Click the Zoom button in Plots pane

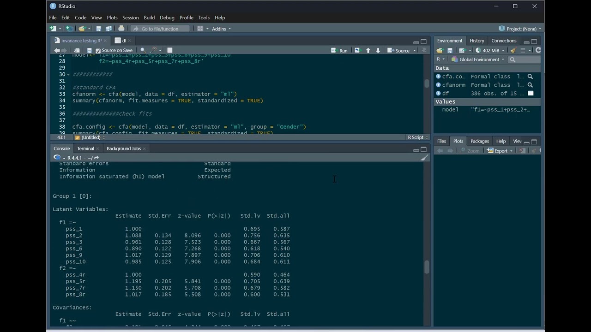coord(470,151)
